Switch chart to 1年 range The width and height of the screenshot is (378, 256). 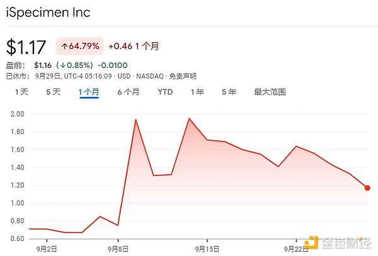pyautogui.click(x=197, y=92)
